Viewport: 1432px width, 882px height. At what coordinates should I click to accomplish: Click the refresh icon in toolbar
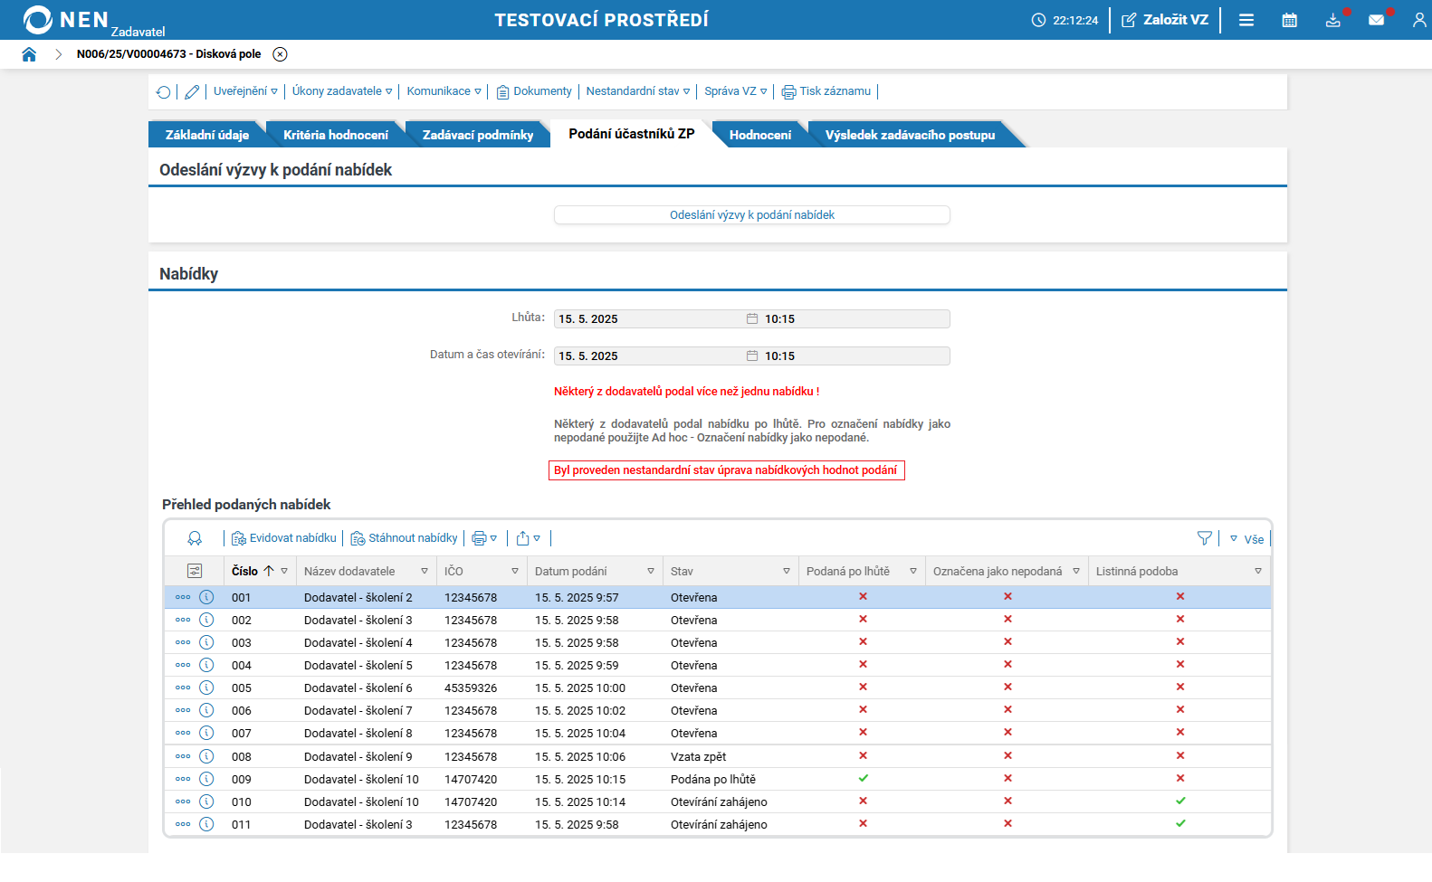(163, 91)
